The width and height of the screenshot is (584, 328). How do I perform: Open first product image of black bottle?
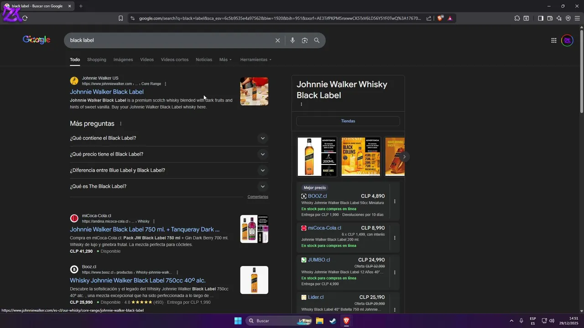[x=317, y=157]
